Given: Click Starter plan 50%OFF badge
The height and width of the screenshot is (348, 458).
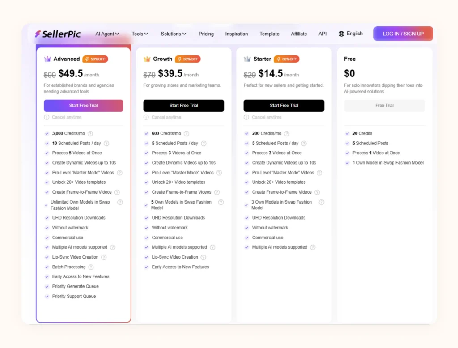Looking at the screenshot, I should pyautogui.click(x=286, y=59).
